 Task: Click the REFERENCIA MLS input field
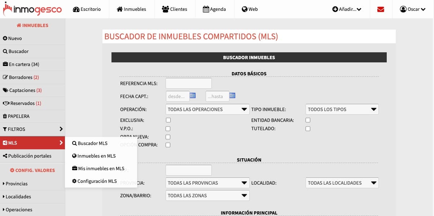[x=188, y=83]
